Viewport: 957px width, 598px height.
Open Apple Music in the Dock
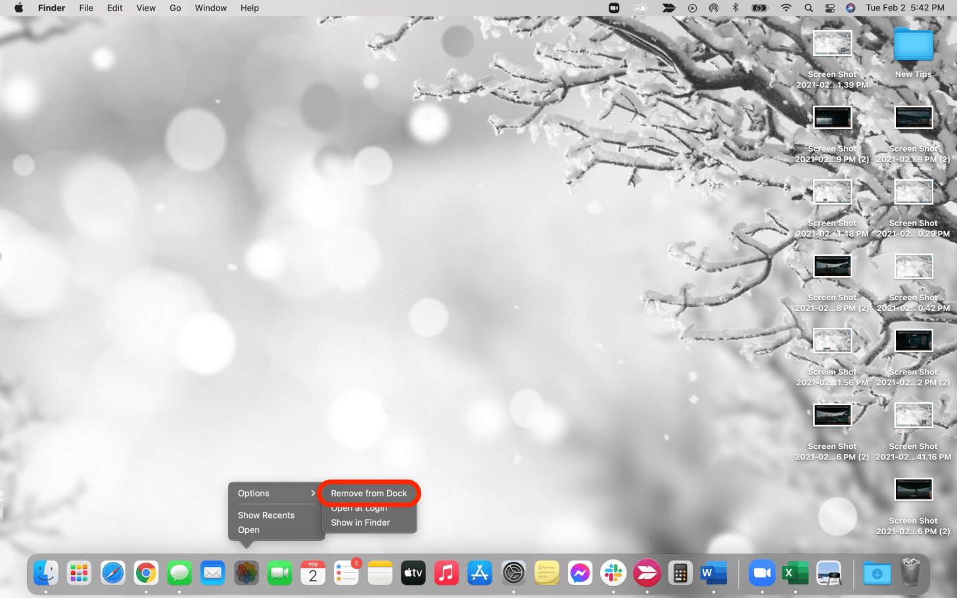coord(446,572)
